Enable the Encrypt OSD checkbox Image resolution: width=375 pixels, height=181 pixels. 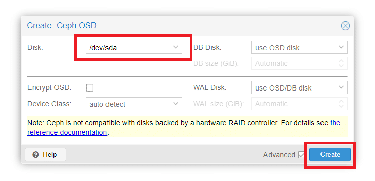(90, 88)
